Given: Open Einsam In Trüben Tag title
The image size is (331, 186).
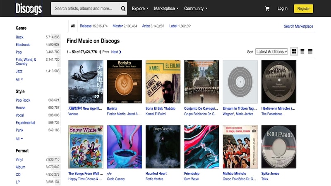Looking at the screenshot, I should pyautogui.click(x=240, y=108).
